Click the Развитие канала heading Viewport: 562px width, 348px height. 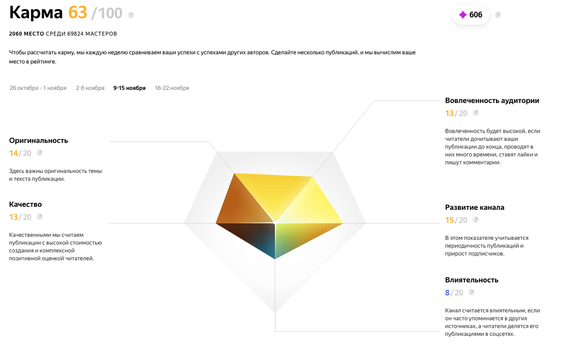click(x=474, y=207)
